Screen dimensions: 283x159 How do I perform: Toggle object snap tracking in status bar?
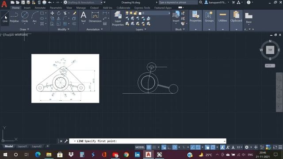point(193,147)
